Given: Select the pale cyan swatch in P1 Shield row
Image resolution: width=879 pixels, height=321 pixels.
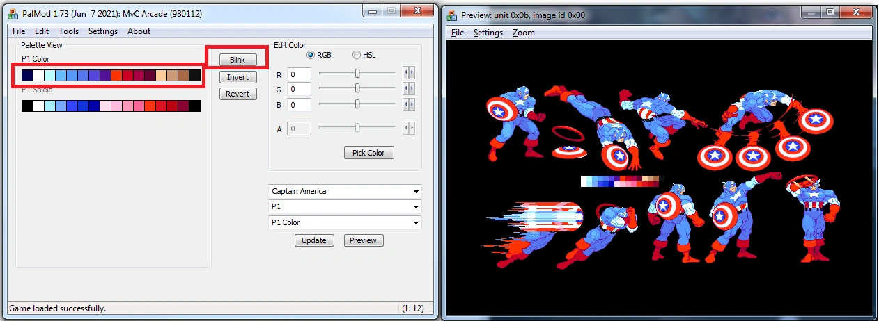Looking at the screenshot, I should point(49,106).
